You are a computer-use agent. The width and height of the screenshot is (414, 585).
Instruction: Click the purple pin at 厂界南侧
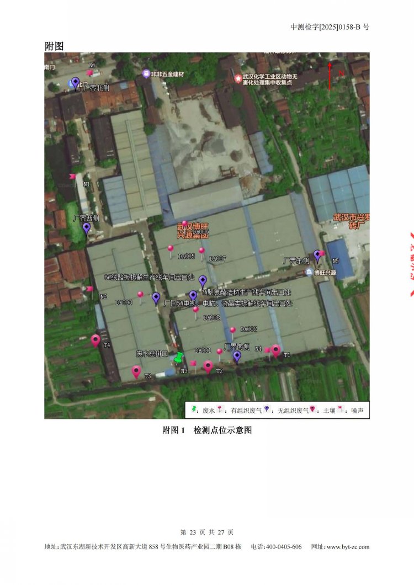click(237, 357)
